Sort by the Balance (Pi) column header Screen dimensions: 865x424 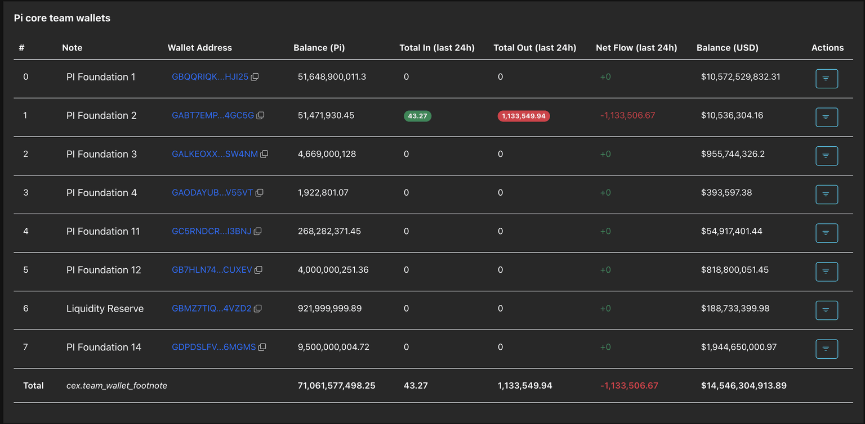(x=319, y=48)
